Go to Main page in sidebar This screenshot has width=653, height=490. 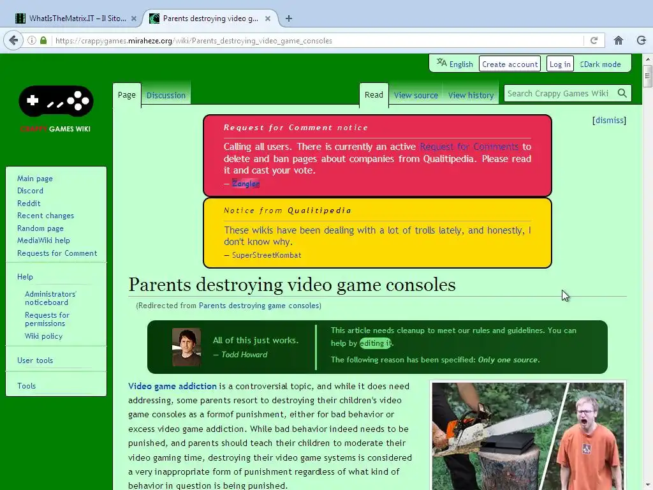(x=35, y=179)
